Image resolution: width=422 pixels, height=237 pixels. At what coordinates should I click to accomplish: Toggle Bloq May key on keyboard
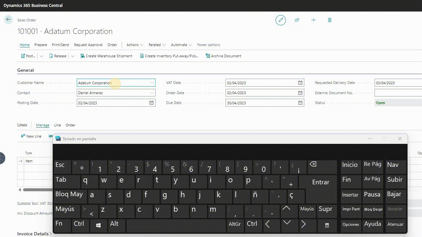(x=69, y=195)
